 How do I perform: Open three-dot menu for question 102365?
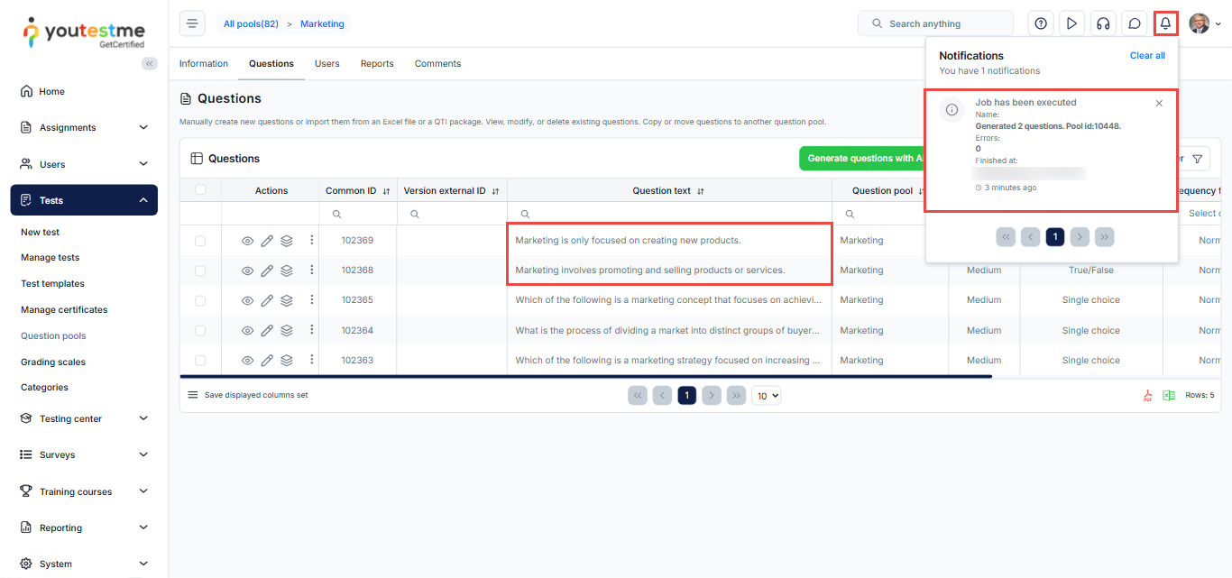[312, 299]
